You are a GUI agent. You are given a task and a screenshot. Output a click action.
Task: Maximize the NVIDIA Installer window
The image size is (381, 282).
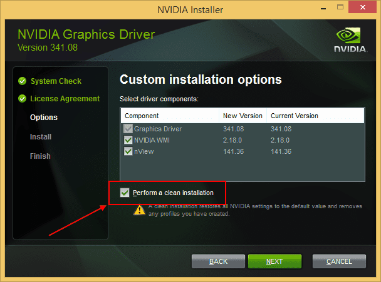point(340,8)
